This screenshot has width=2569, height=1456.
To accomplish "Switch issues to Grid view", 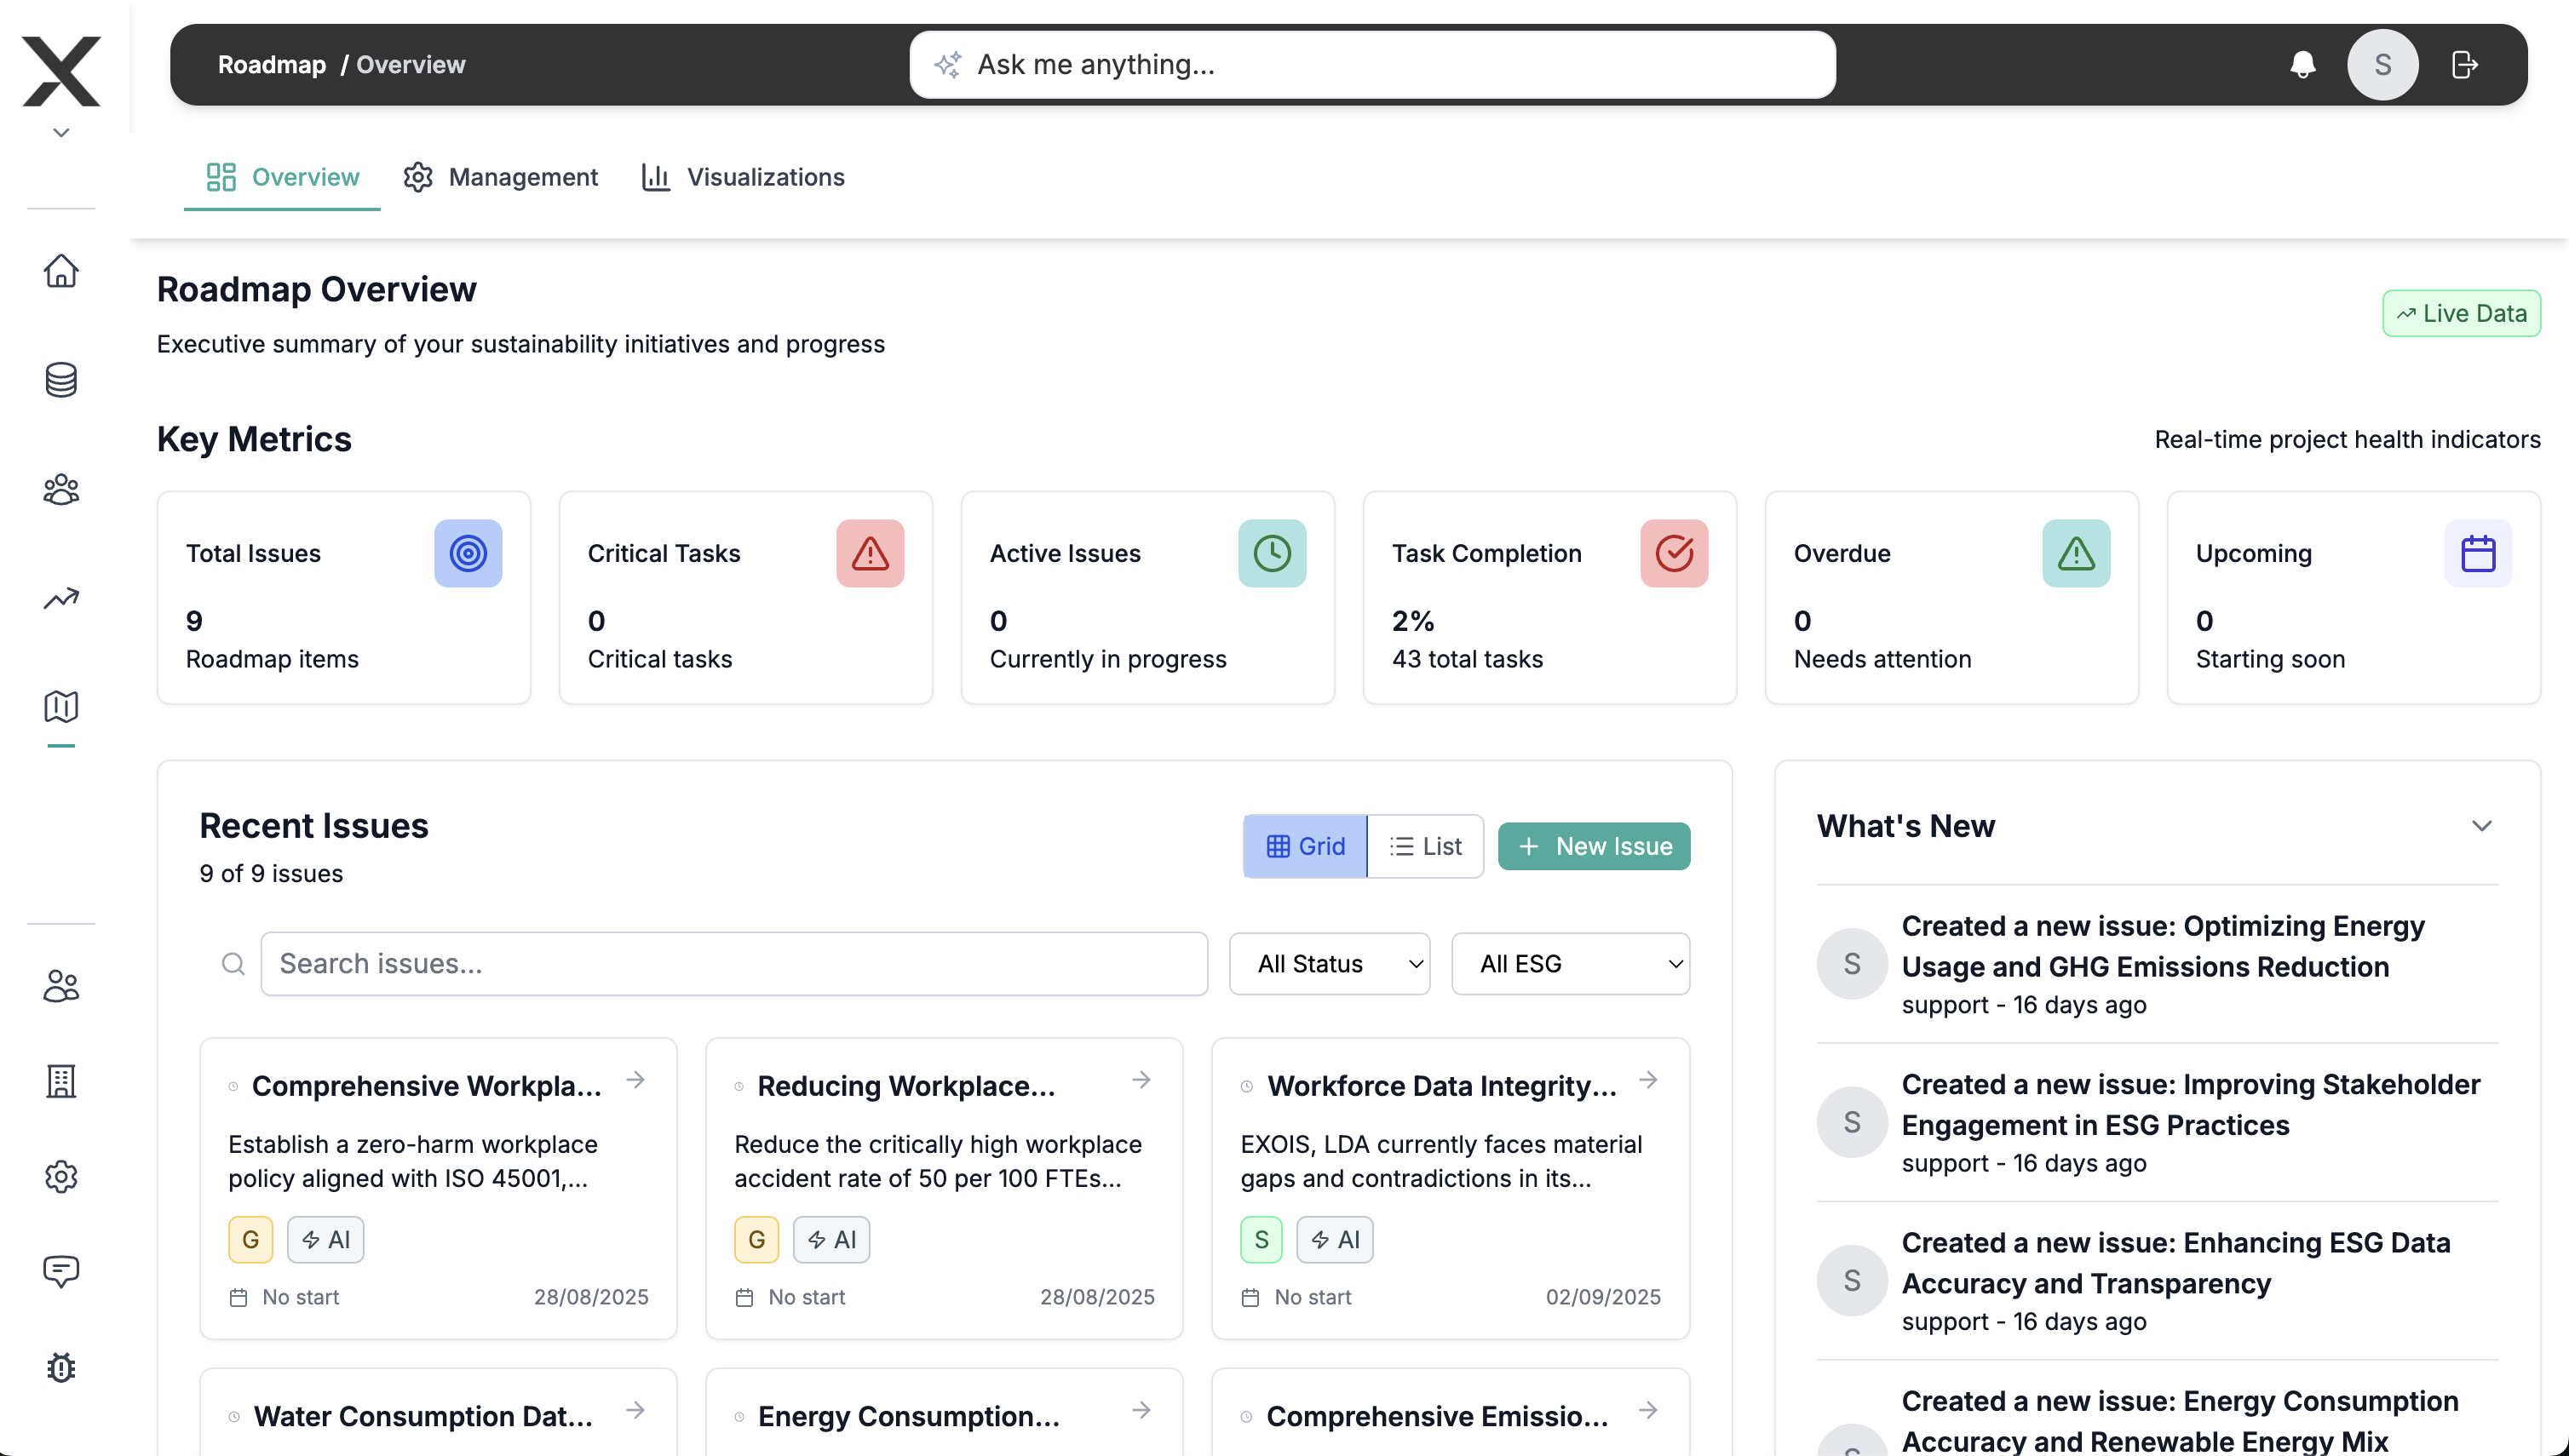I will [1304, 846].
